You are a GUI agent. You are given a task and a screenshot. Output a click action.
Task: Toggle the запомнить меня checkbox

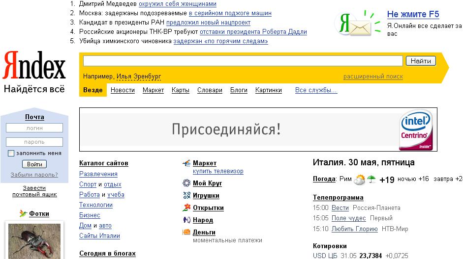11,153
